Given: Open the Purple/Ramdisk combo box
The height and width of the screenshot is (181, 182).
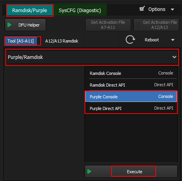Looking at the screenshot, I should [92, 57].
